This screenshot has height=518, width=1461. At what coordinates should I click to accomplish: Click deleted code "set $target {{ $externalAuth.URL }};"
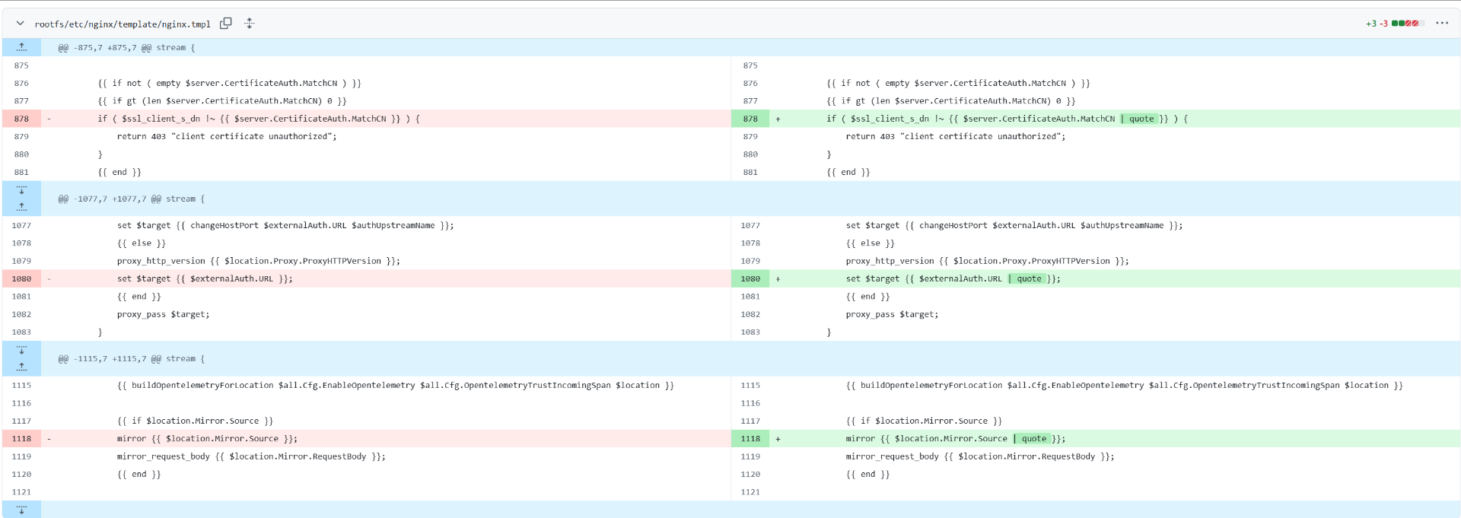(205, 279)
